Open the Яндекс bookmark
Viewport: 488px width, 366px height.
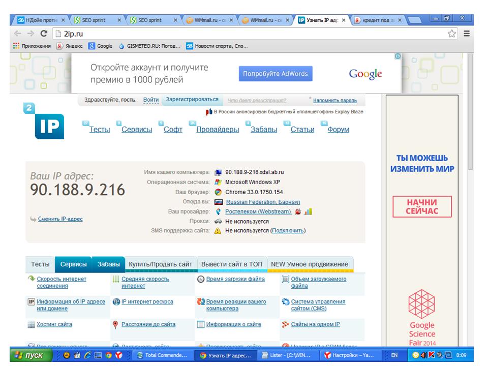coord(70,46)
